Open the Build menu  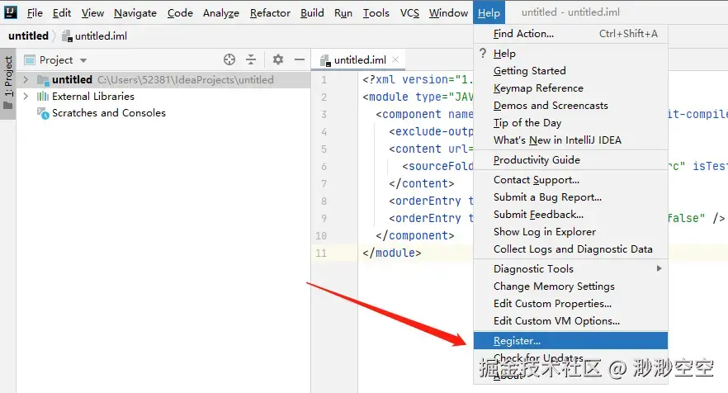[312, 13]
